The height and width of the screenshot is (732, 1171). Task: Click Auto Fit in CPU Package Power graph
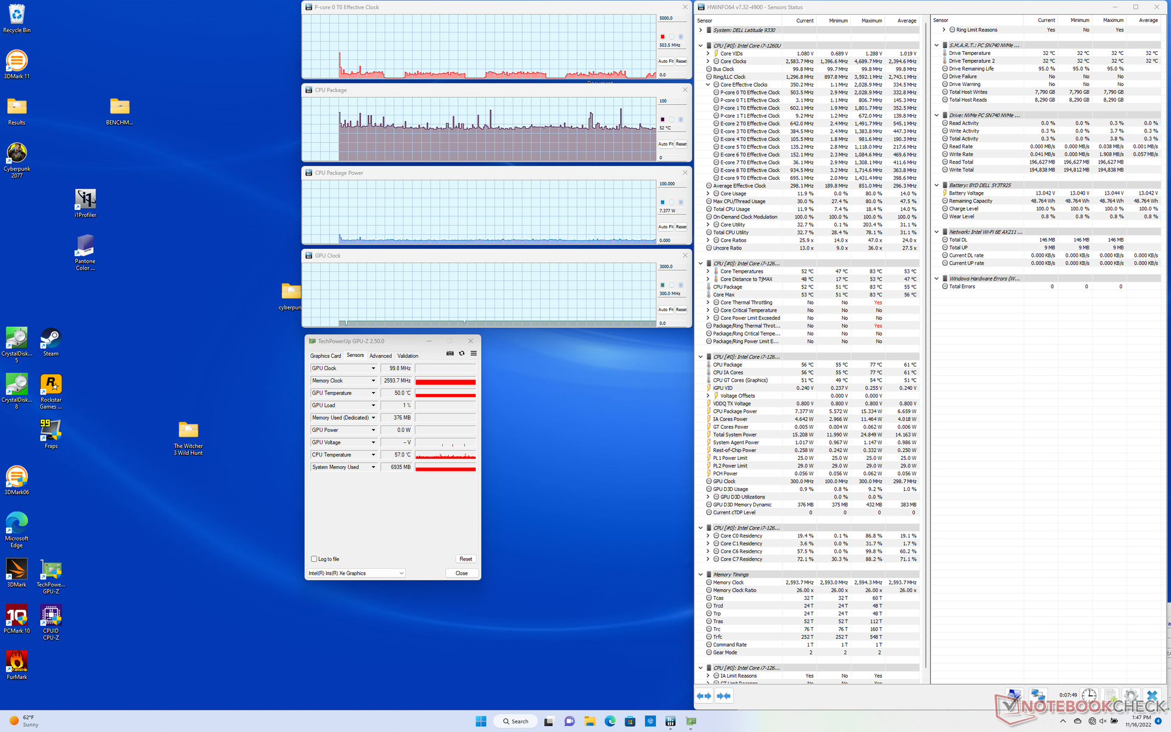click(x=665, y=227)
